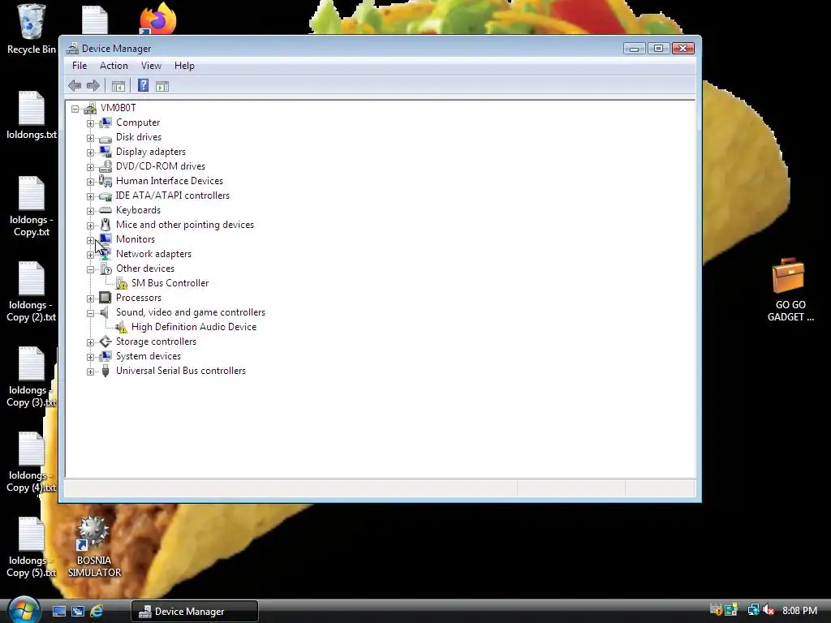Click the 8:08 PM taskbar clock
Image resolution: width=831 pixels, height=623 pixels.
(x=799, y=611)
